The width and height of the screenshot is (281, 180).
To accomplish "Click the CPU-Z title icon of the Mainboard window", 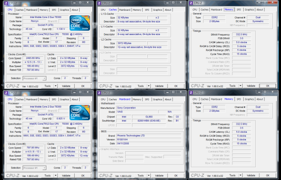I will click(100, 93).
